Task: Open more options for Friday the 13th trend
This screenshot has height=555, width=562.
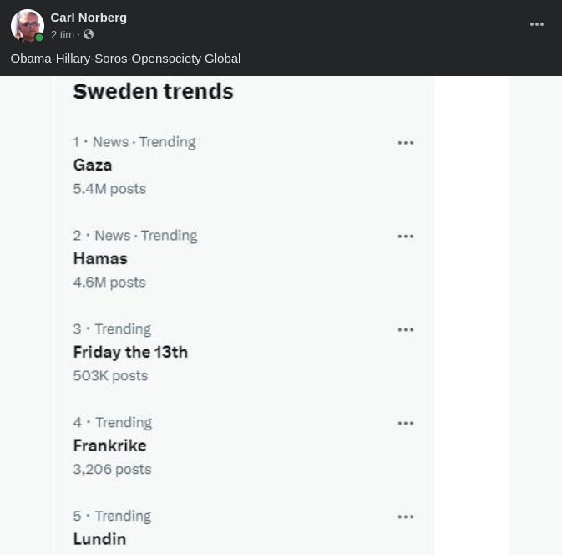Action: [406, 330]
